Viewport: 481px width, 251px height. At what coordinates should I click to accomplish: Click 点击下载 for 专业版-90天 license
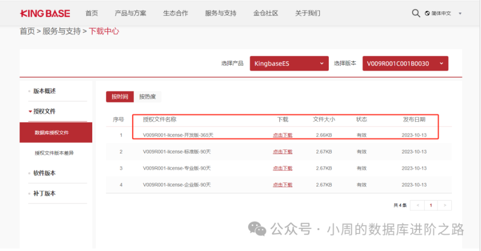point(283,168)
